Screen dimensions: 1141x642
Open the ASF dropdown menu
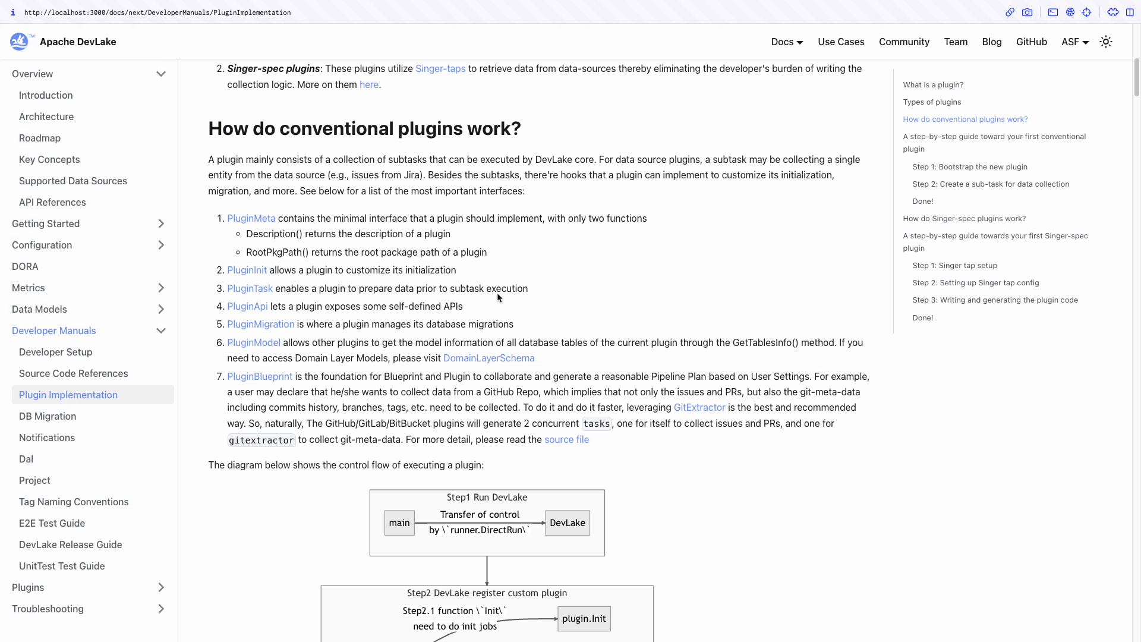(x=1075, y=42)
